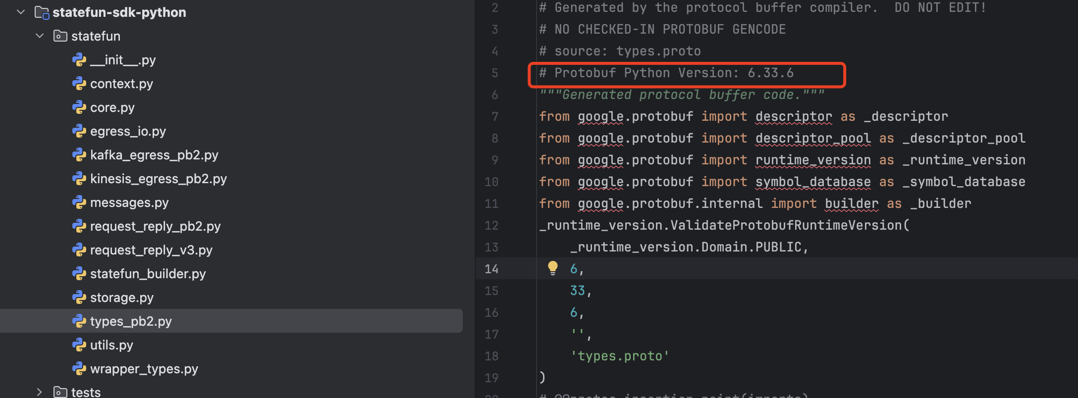Click the Python icon beside request_reply_pb2.py
This screenshot has height=398, width=1078.
tap(79, 226)
